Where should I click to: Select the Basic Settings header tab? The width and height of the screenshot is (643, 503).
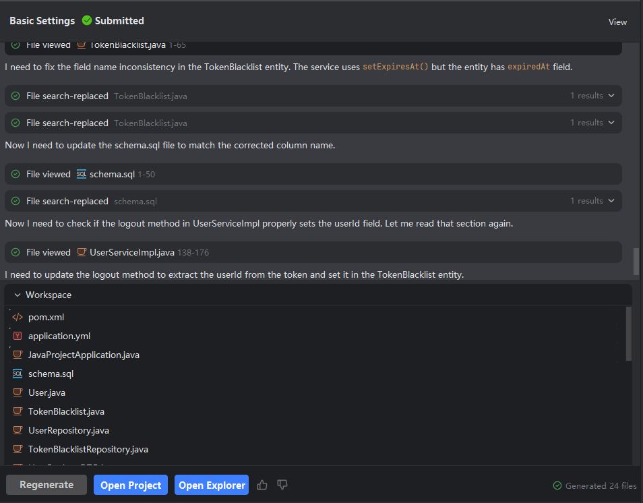pyautogui.click(x=42, y=21)
